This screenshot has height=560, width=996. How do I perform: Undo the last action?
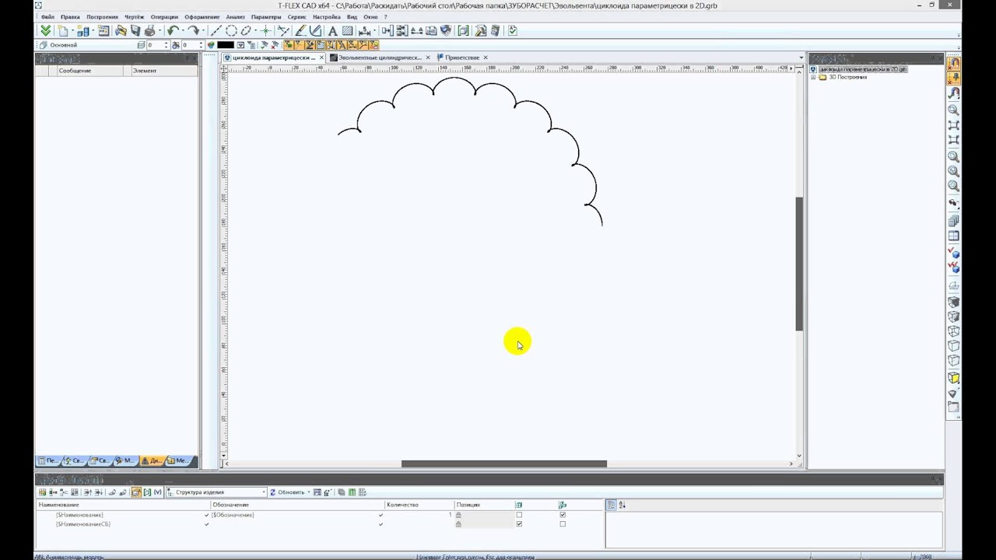coord(172,30)
